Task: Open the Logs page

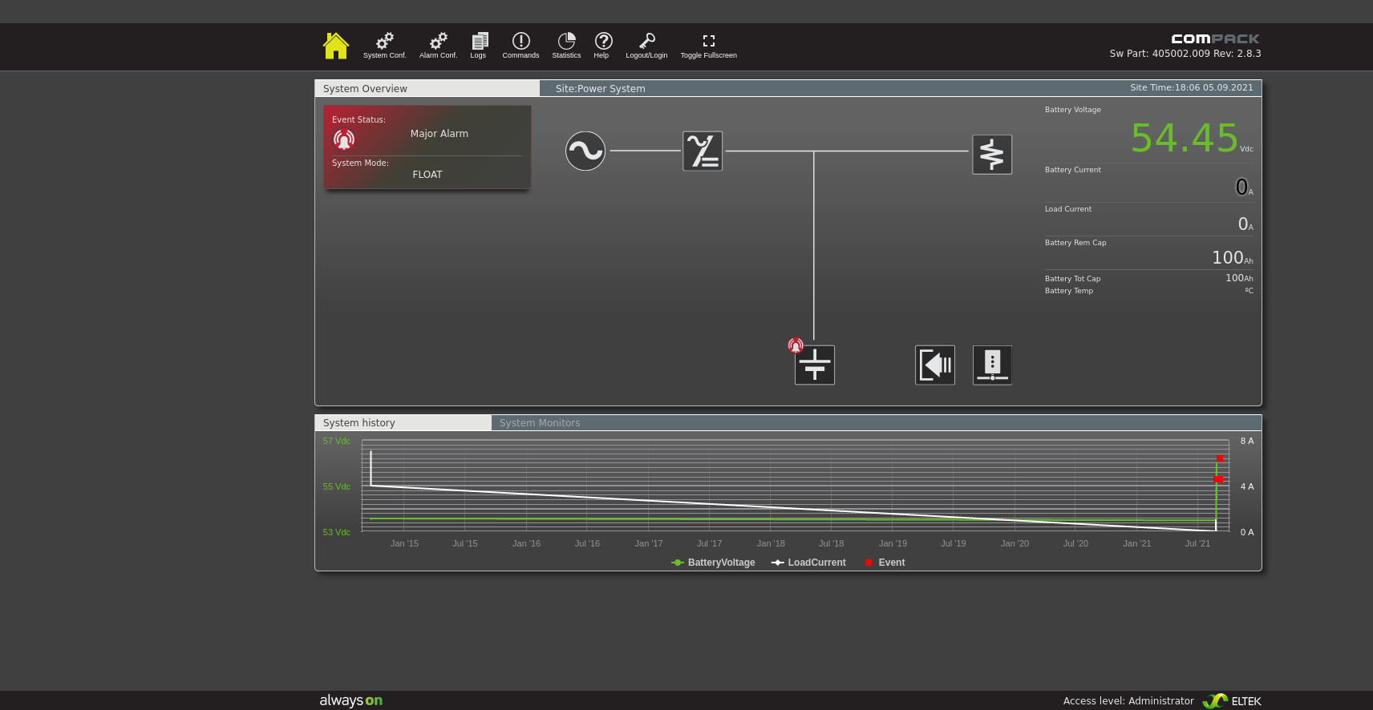Action: click(479, 45)
